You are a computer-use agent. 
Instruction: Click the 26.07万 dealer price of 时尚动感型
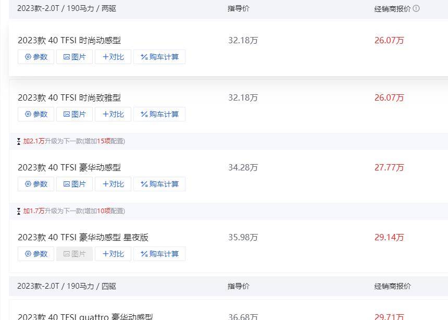click(389, 40)
